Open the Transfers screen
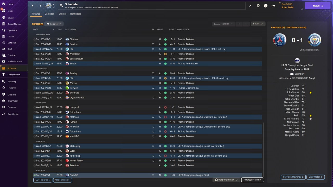The image size is (333, 187). point(14,88)
